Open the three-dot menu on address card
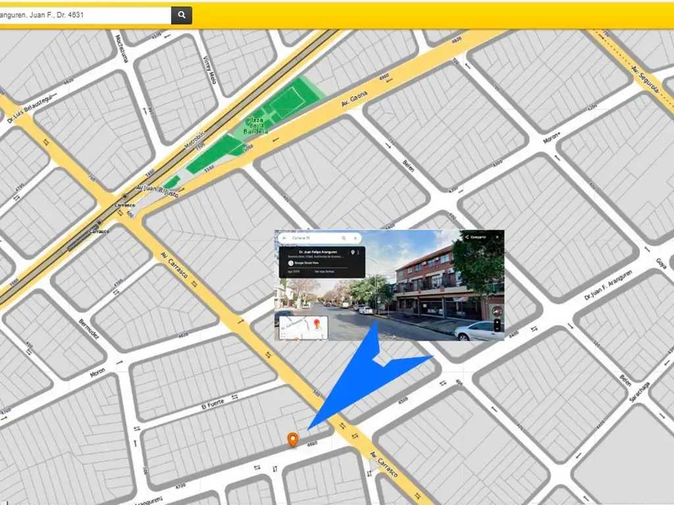Image resolution: width=674 pixels, height=505 pixels. click(x=359, y=252)
